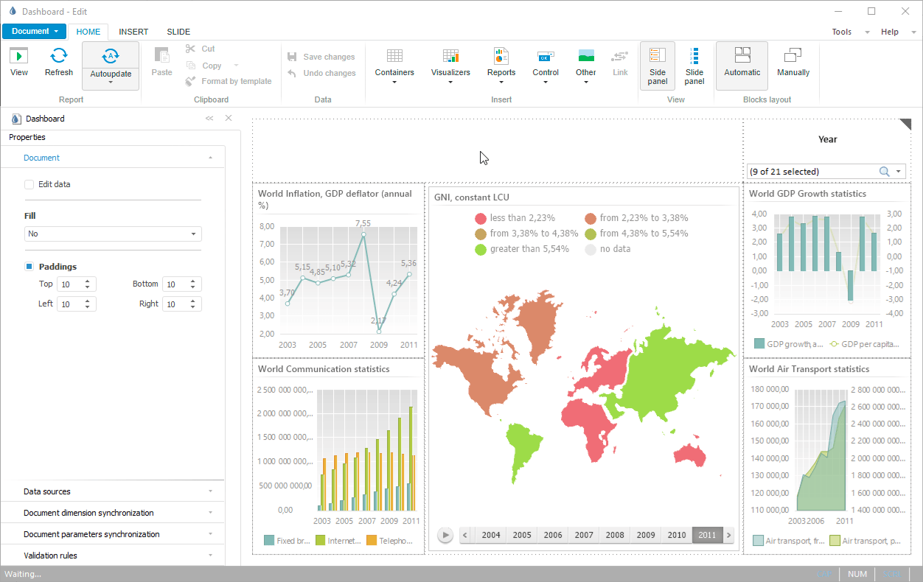Switch to the INSERT ribbon tab
The height and width of the screenshot is (582, 923).
[x=133, y=32]
